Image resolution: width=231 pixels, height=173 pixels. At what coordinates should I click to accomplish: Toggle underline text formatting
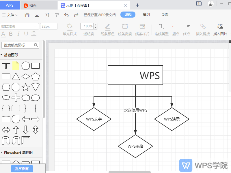coord(26,34)
